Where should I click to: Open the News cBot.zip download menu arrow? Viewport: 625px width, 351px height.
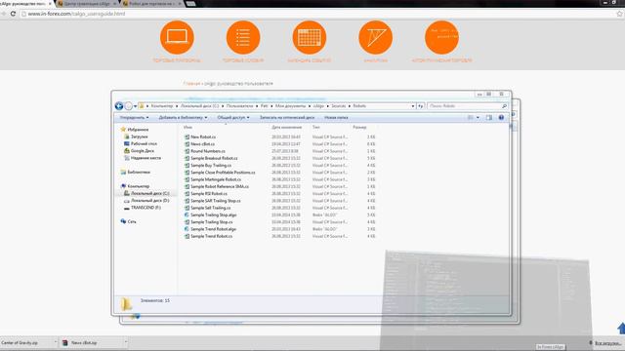click(x=126, y=342)
